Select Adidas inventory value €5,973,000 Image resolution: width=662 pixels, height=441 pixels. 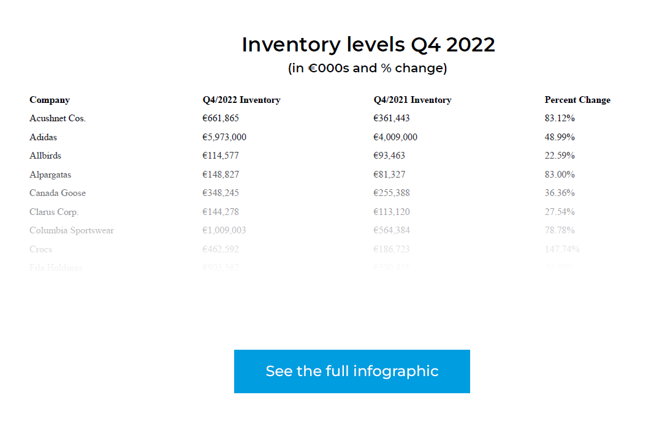(224, 137)
